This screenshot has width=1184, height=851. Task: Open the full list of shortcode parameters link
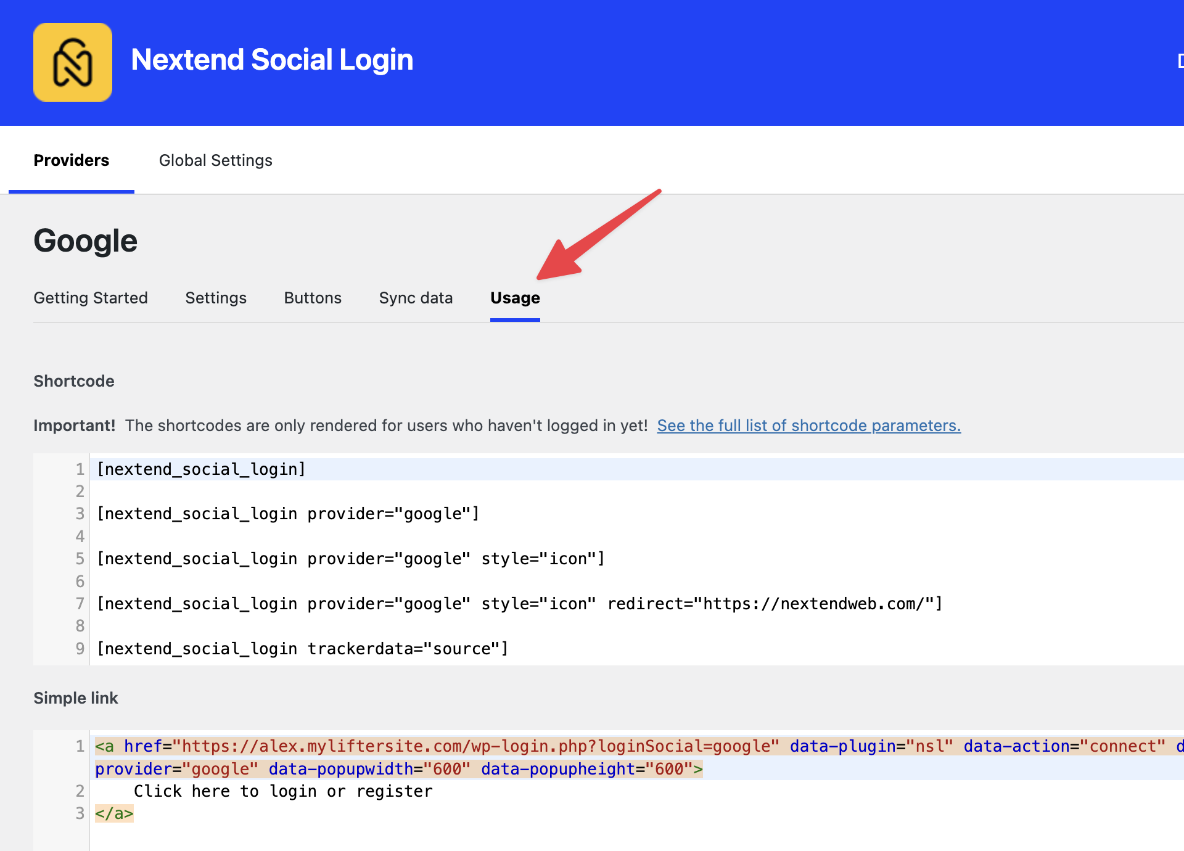(x=808, y=425)
